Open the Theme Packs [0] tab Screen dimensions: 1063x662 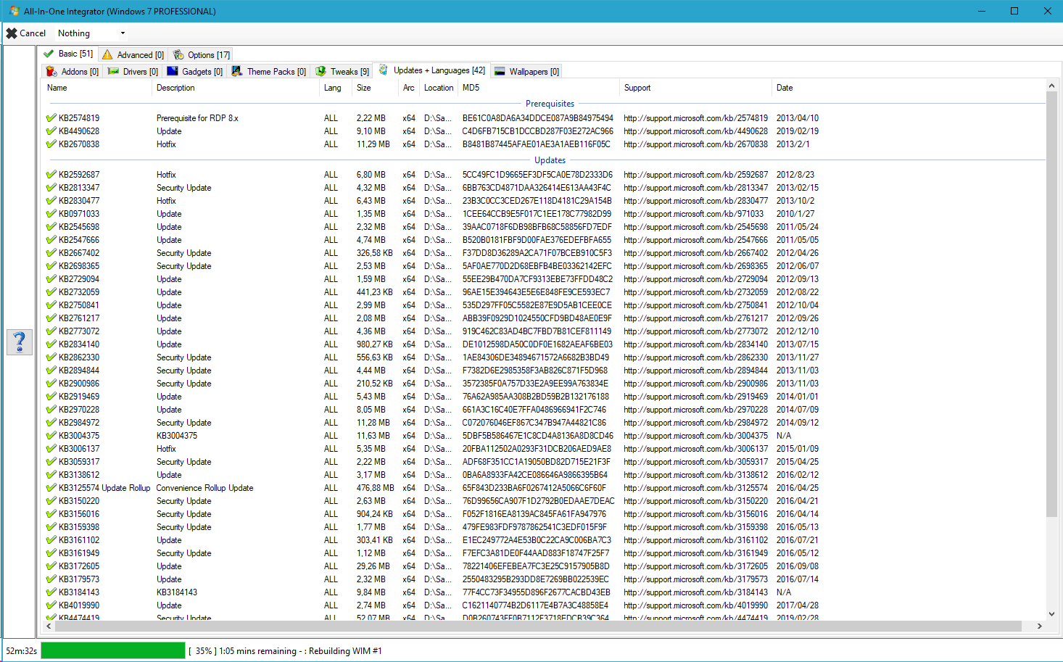(269, 72)
